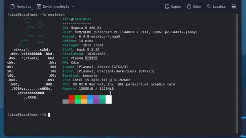Click the Gradient-Dark-Icons text
Viewport: 246px width, 138px height.
tap(117, 71)
